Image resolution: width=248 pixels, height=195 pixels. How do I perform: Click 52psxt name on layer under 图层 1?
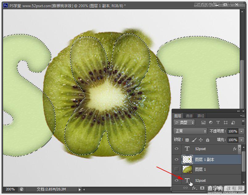200,181
